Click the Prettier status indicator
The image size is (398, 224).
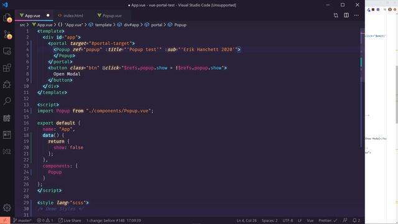[x=328, y=220]
